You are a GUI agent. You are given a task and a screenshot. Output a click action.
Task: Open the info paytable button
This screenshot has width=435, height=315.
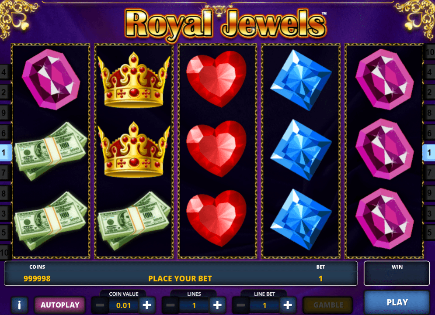pos(19,305)
